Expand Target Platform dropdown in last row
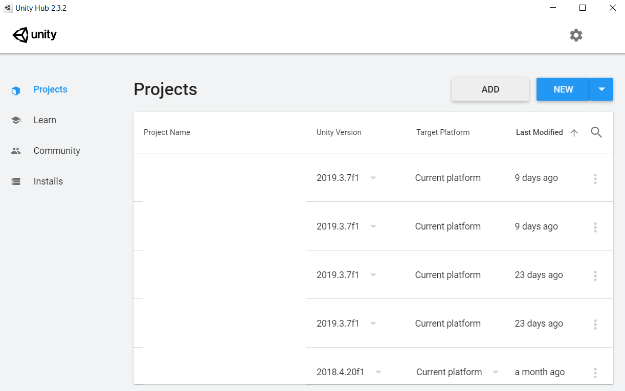625x391 pixels. [495, 372]
